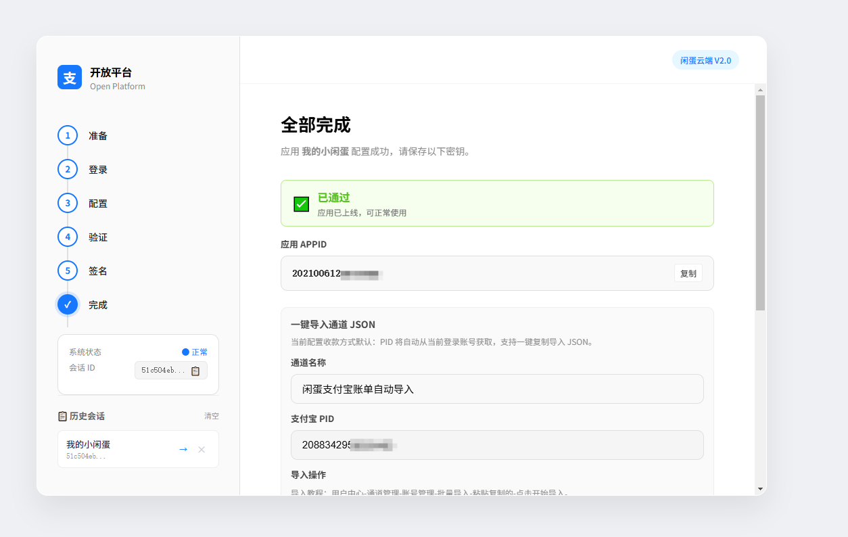The image size is (848, 537).
Task: Go to the 完成 step label
Action: tap(98, 305)
